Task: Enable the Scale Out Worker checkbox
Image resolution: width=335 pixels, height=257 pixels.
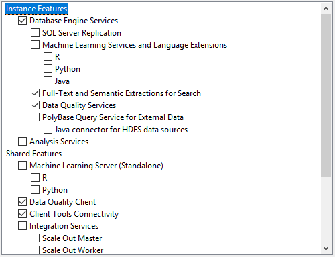Action: click(35, 250)
